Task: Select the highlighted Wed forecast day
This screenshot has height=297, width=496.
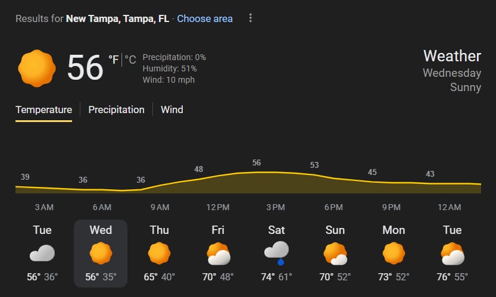Action: (x=101, y=253)
